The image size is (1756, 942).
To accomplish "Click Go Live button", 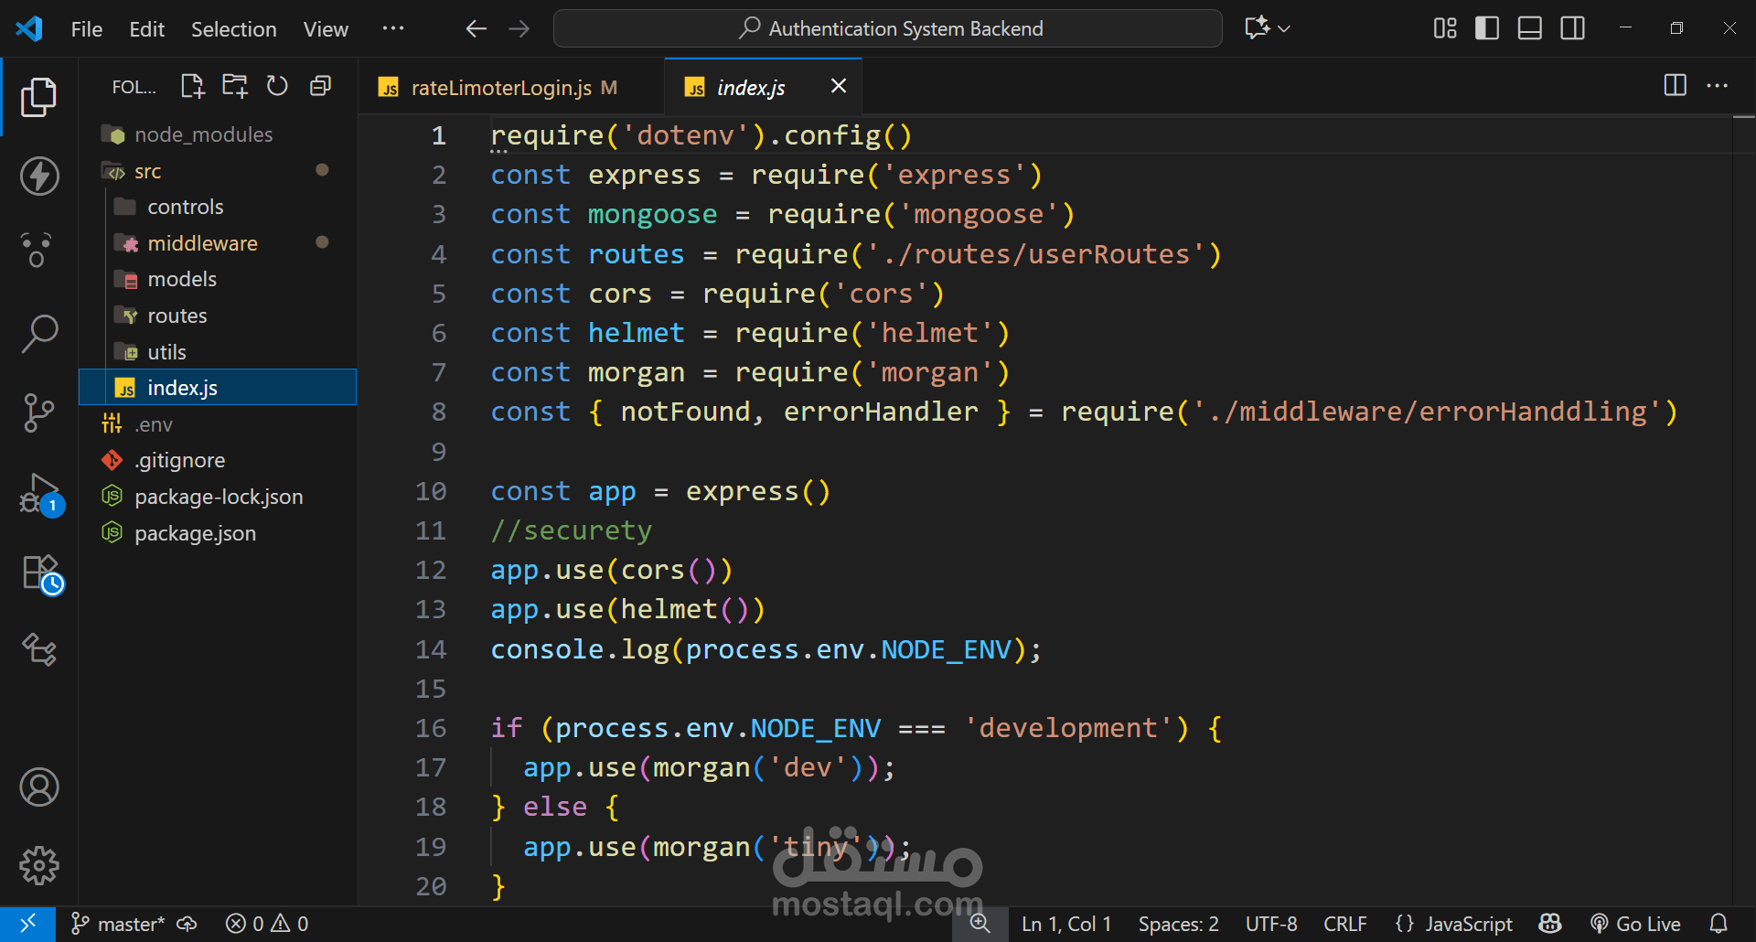I will click(1635, 924).
